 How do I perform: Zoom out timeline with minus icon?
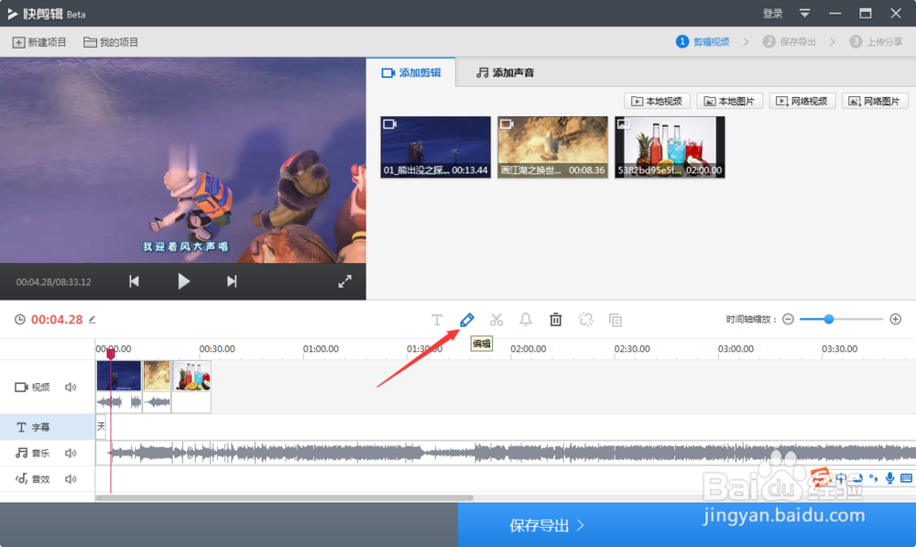coord(788,319)
